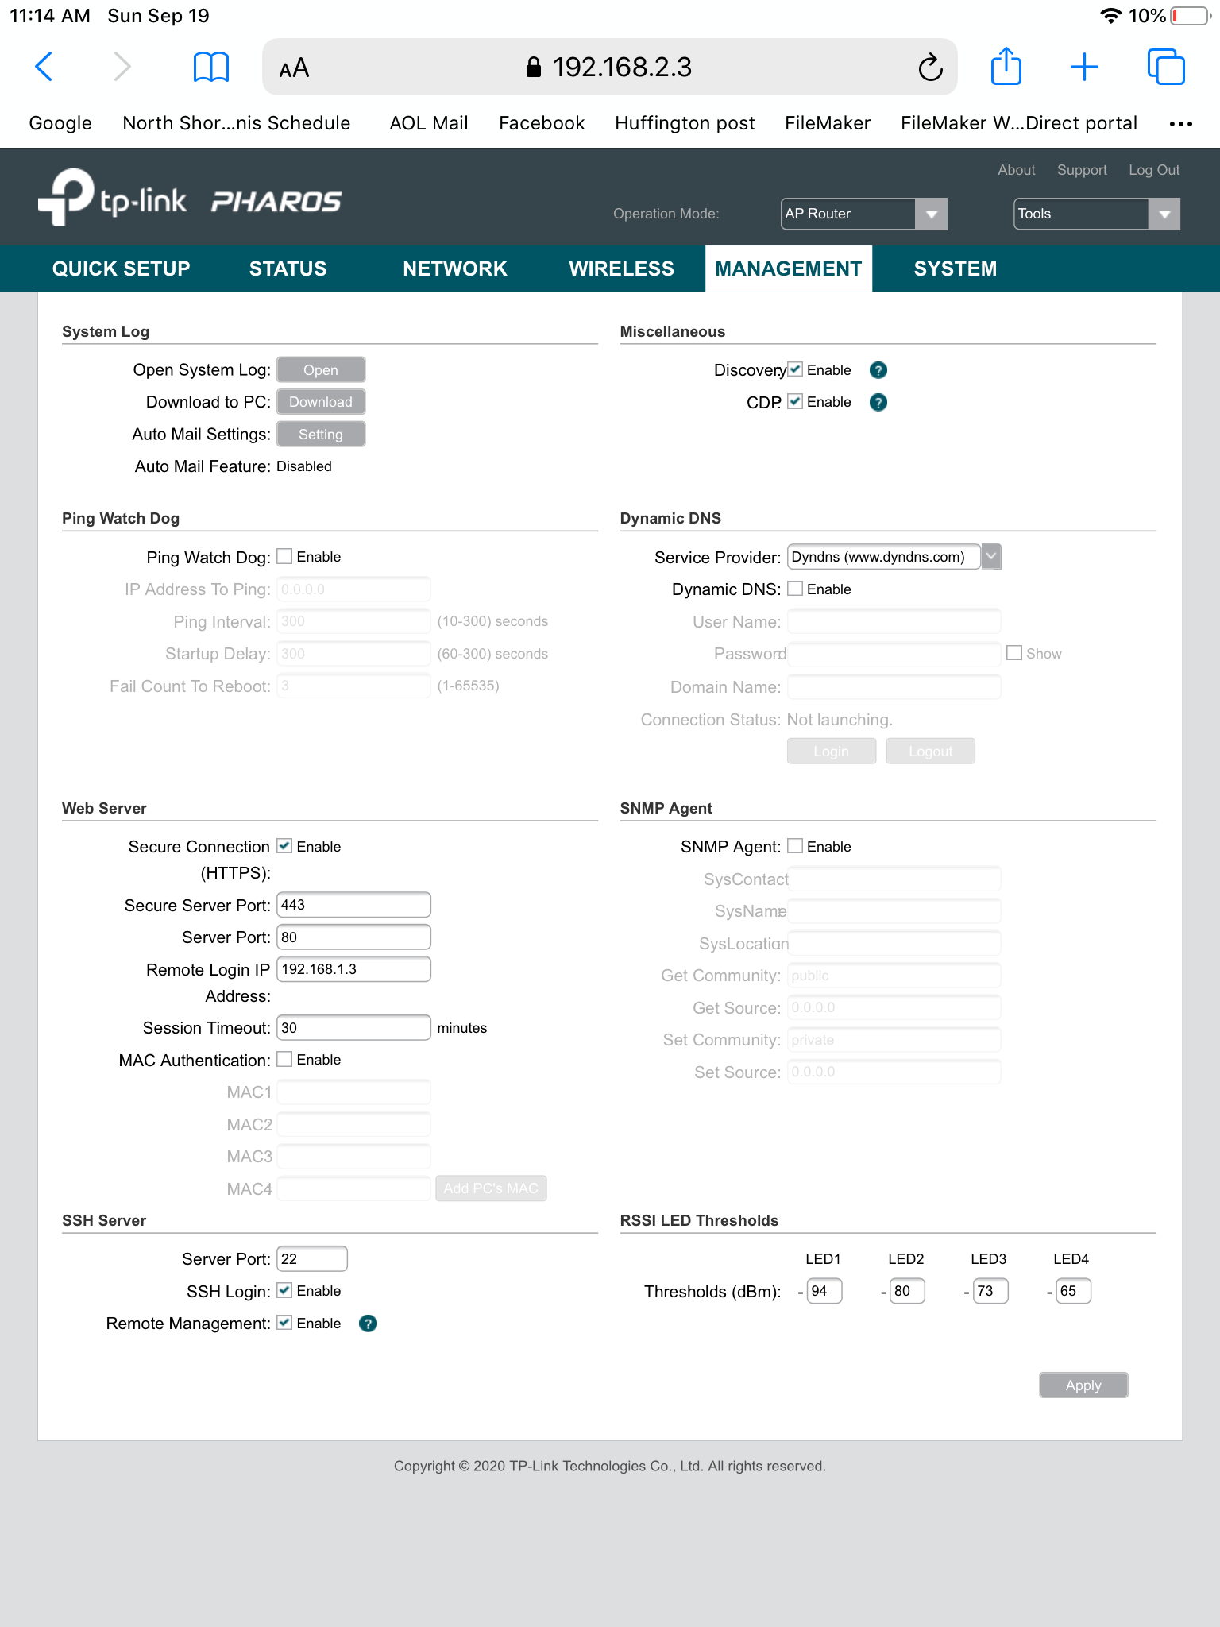
Task: Enable Ping Watch Dog checkbox
Action: click(x=284, y=556)
